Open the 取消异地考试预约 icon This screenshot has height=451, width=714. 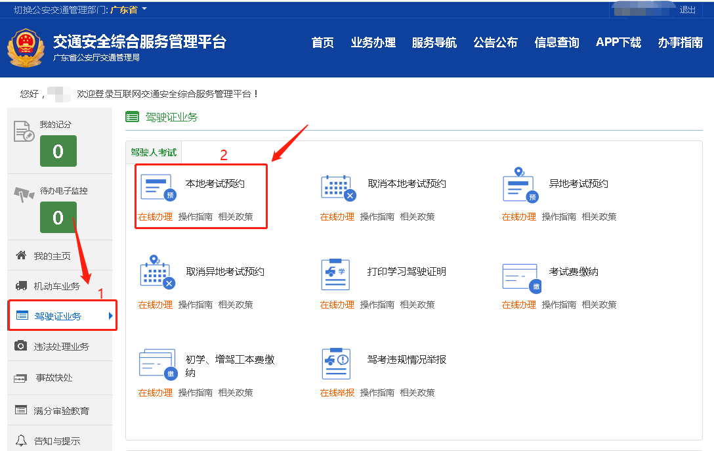[x=157, y=274]
